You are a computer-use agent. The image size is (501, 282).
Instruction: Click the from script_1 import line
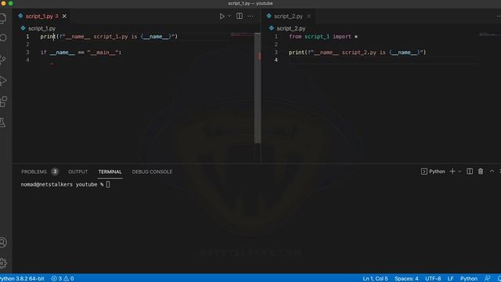(323, 37)
